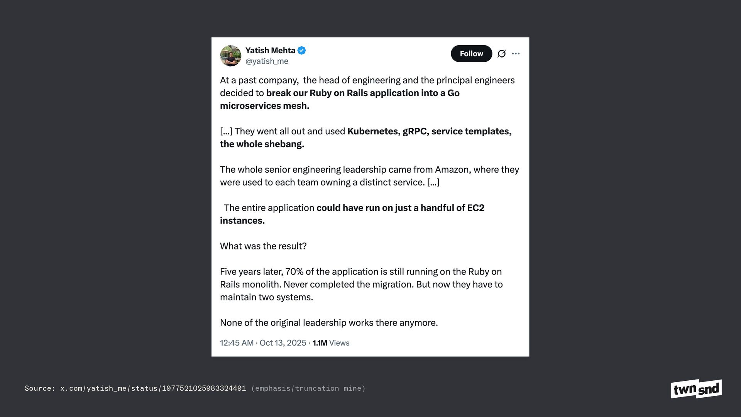Open the @yatish_me handle link
Viewport: 741px width, 417px height.
pyautogui.click(x=267, y=61)
